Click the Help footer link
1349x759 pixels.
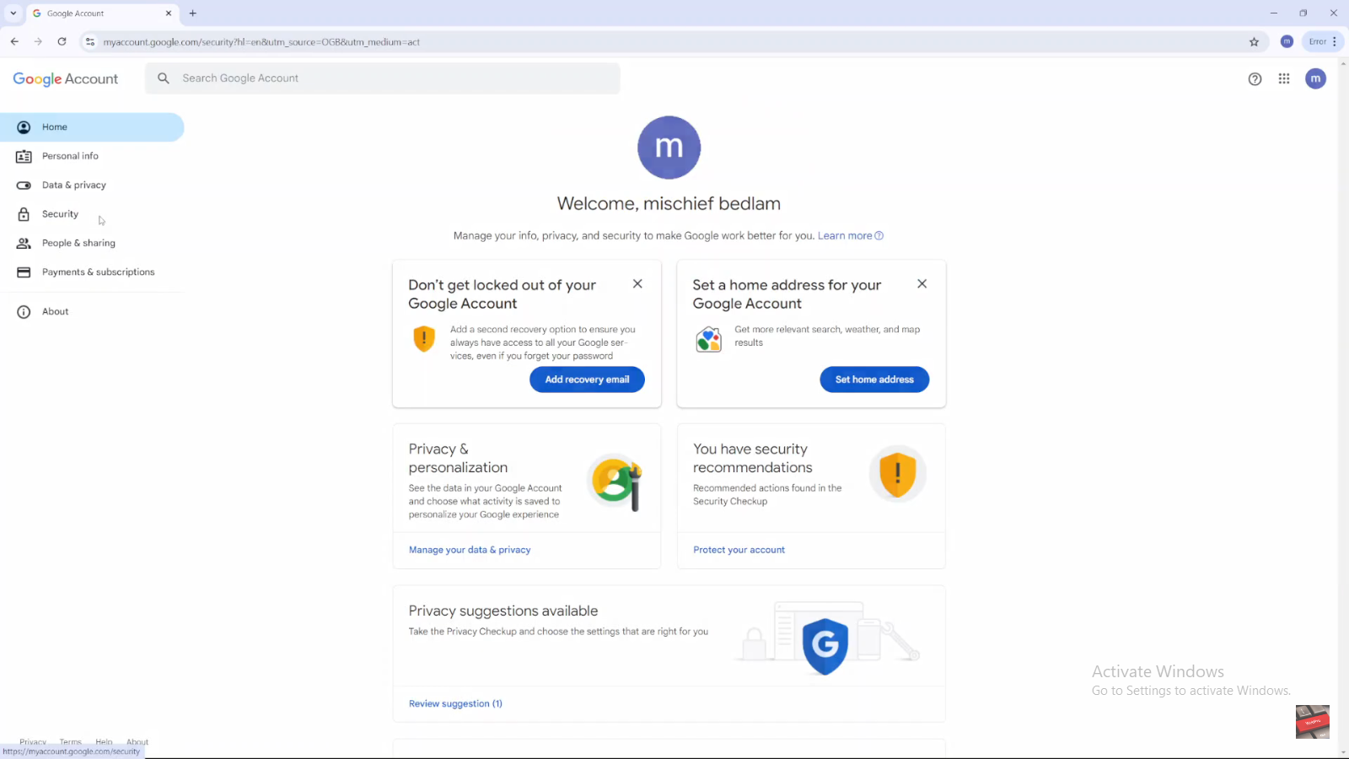click(104, 742)
